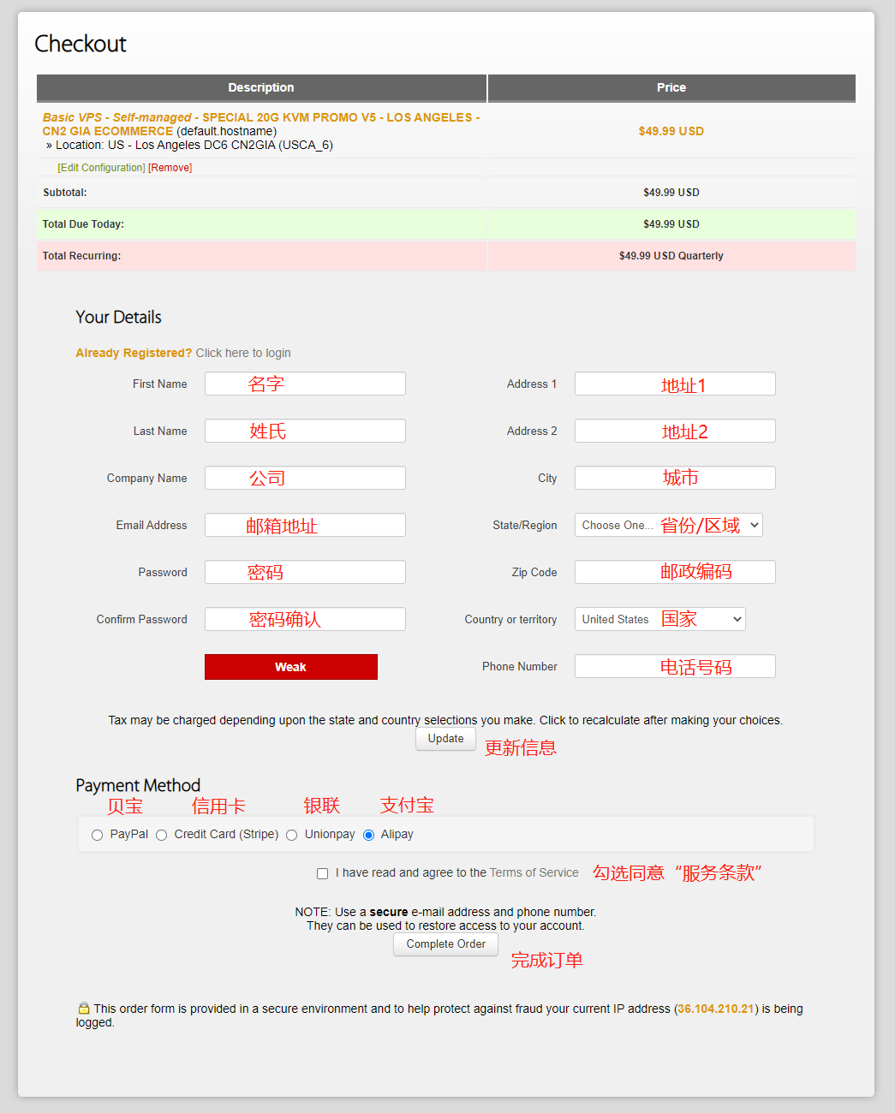Choose Credit Card (Stripe) payment
Viewport: 895px width, 1113px height.
pyautogui.click(x=161, y=835)
